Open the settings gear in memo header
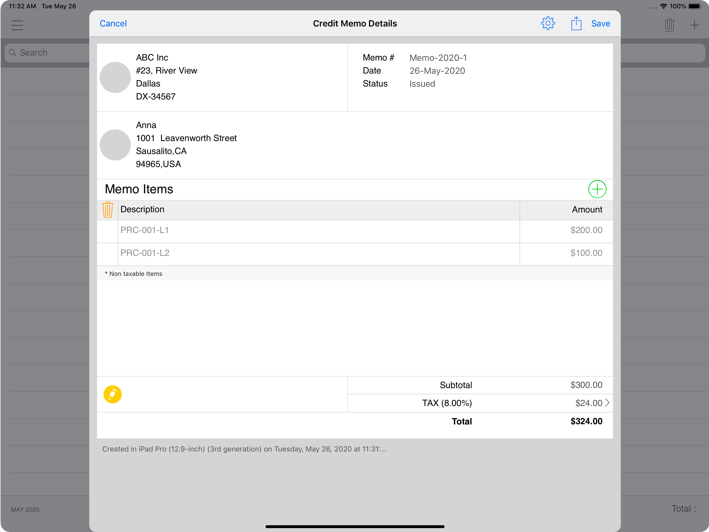Image resolution: width=709 pixels, height=532 pixels. tap(548, 23)
